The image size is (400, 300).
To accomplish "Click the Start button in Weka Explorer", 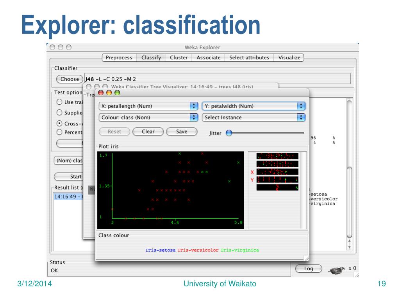I will tap(68, 177).
